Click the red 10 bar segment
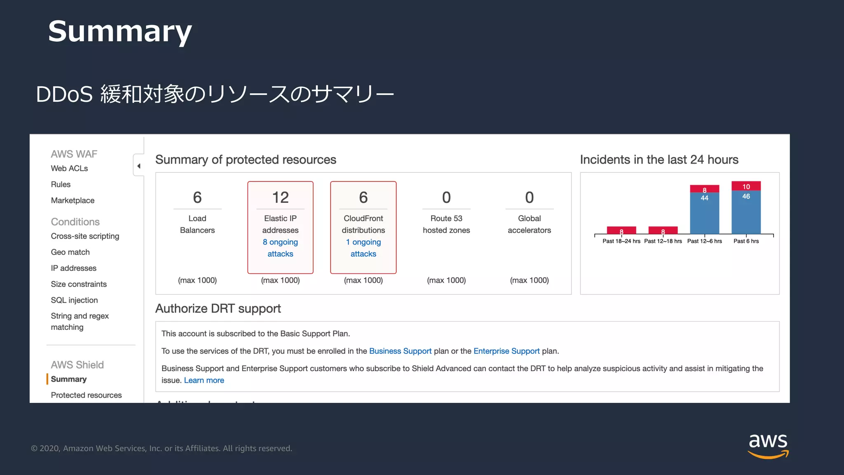This screenshot has height=475, width=844. coord(746,186)
